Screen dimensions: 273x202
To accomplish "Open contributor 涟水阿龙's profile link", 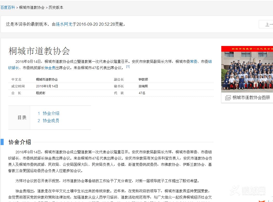I will 64,24.
